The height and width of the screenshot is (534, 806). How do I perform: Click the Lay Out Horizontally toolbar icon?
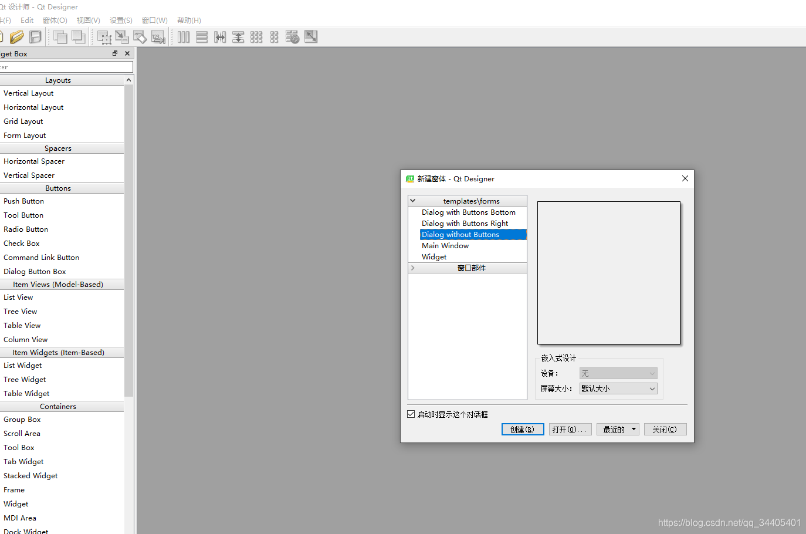184,37
